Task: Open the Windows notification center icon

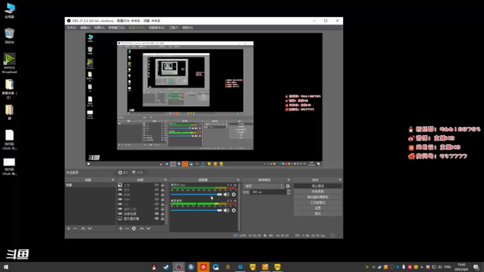Action: click(476, 267)
